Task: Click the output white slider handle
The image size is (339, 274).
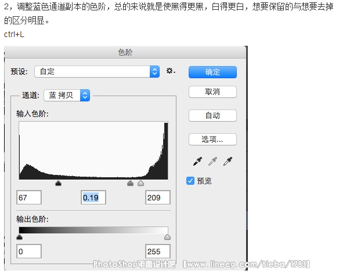Action: click(167, 237)
